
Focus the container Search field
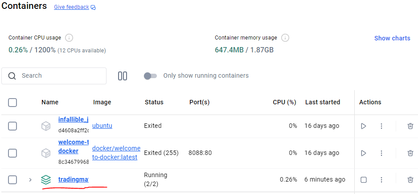tap(54, 76)
